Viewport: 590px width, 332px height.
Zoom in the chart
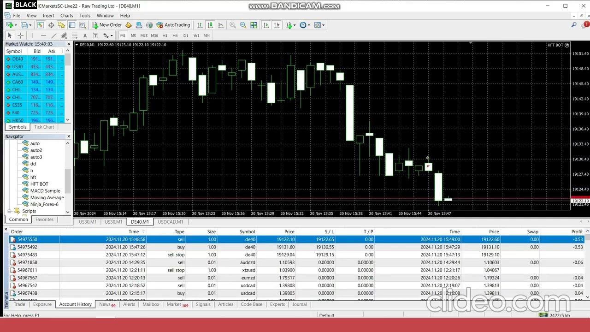click(x=233, y=25)
